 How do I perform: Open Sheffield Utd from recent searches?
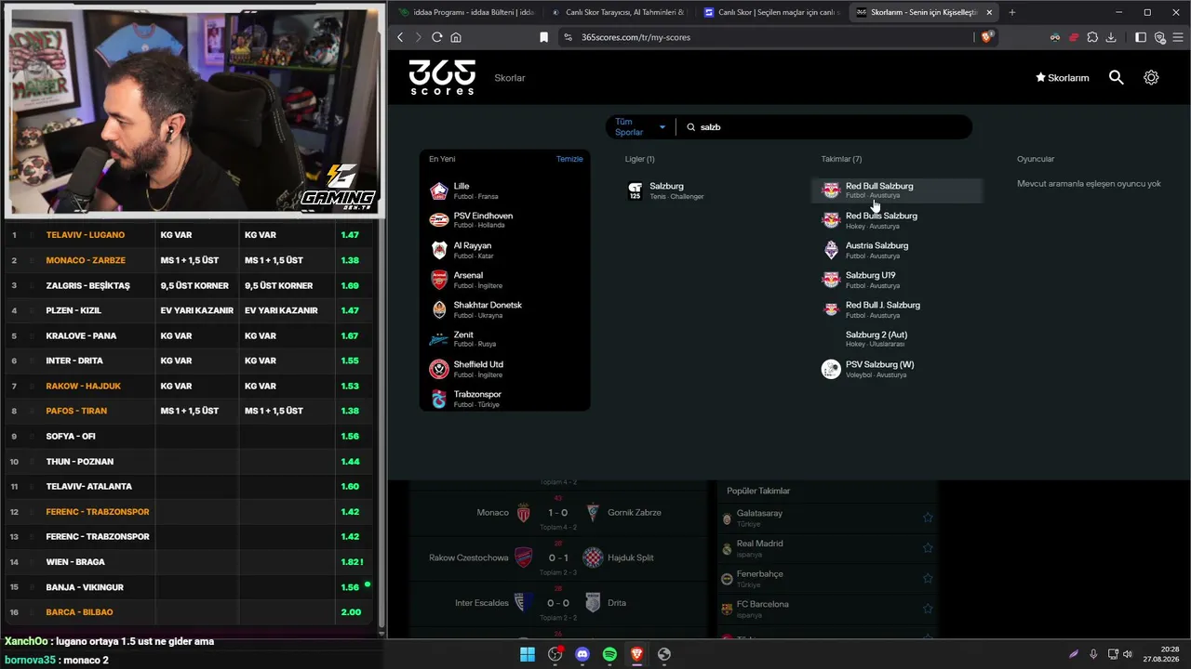(x=505, y=369)
